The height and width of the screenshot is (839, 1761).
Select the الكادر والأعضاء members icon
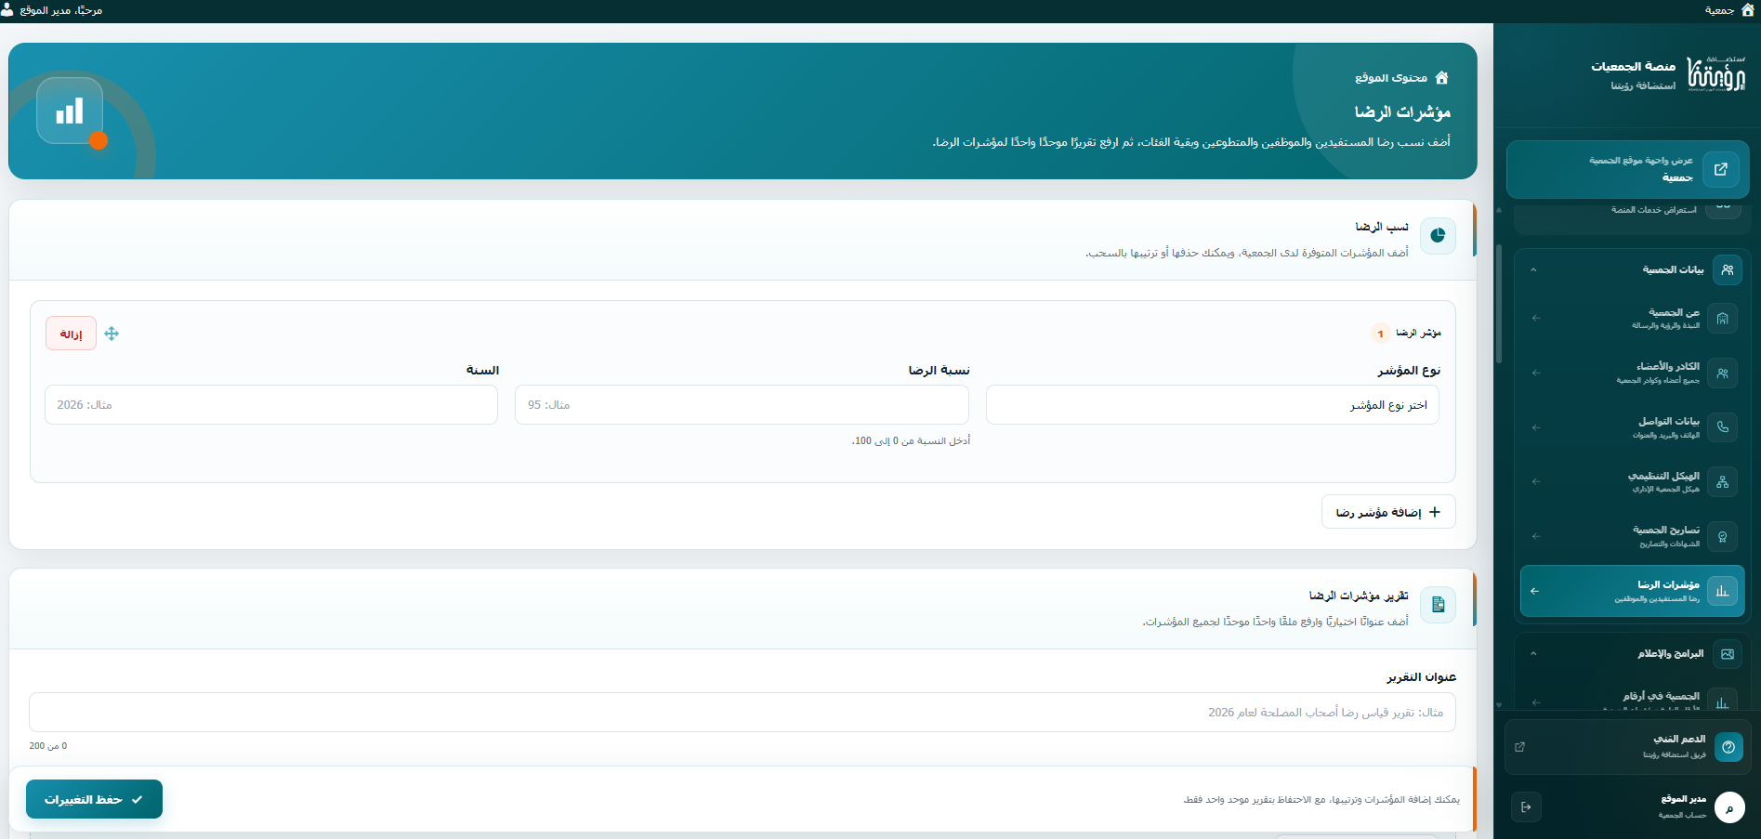pos(1722,373)
